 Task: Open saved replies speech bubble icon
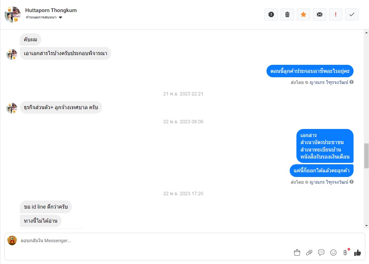[x=321, y=253]
